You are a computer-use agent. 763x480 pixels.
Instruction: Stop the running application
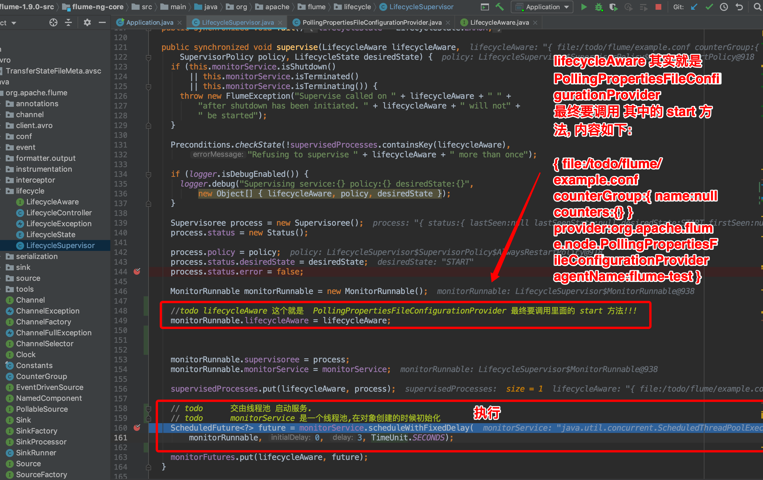click(658, 7)
